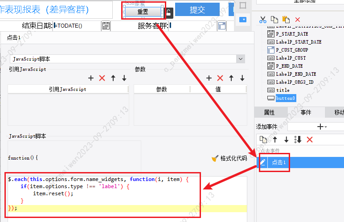
Task: Click the 引用JavaScript column header
Action: tap(68, 89)
